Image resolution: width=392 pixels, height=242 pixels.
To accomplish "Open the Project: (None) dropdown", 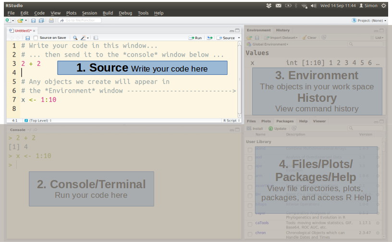I will (369, 21).
